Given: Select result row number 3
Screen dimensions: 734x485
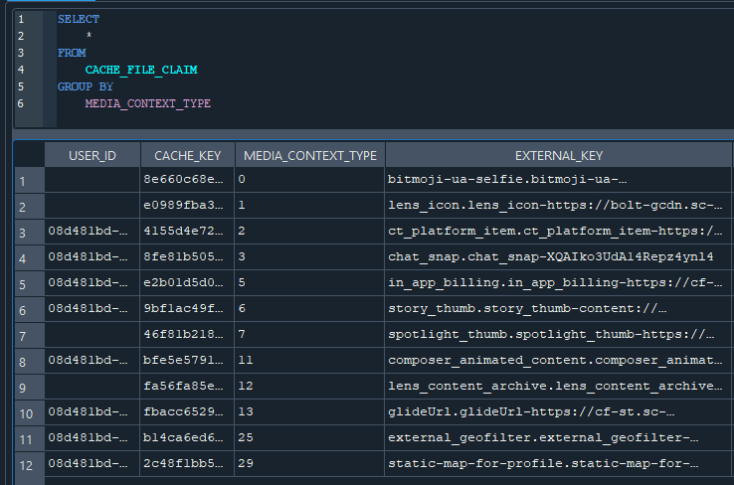Looking at the screenshot, I should [30, 232].
